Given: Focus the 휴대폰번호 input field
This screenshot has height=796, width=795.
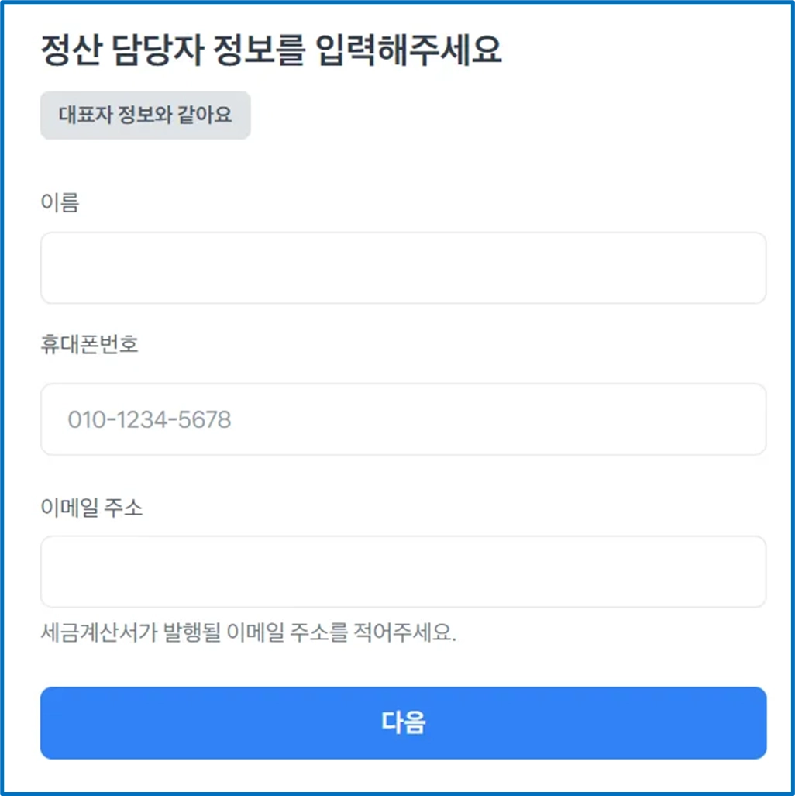Looking at the screenshot, I should pos(403,419).
